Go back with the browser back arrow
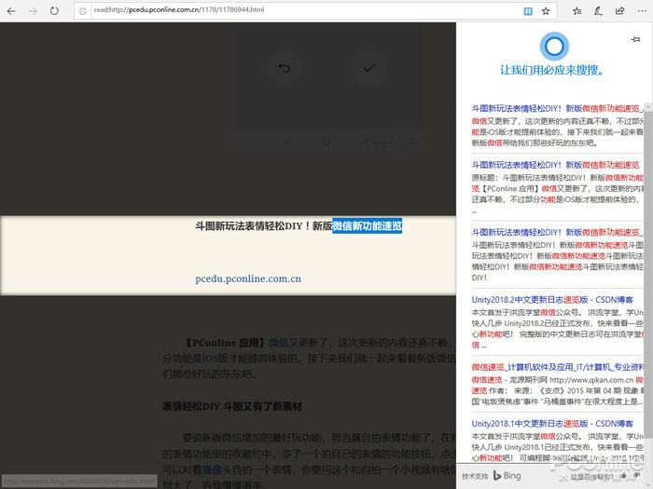Viewport: 653px width, 489px height. pos(11,11)
